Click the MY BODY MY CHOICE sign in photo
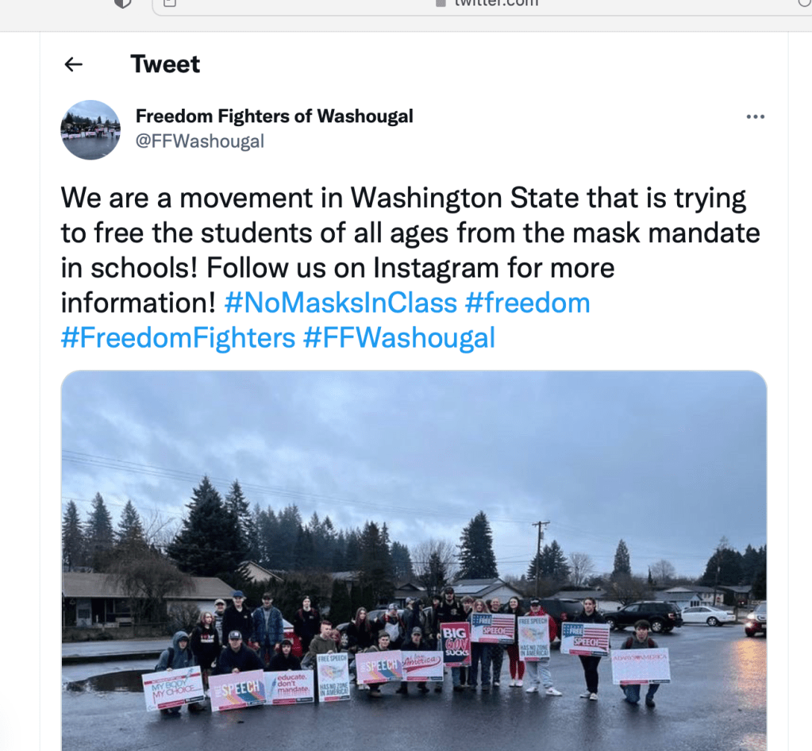The height and width of the screenshot is (751, 812). (x=172, y=688)
